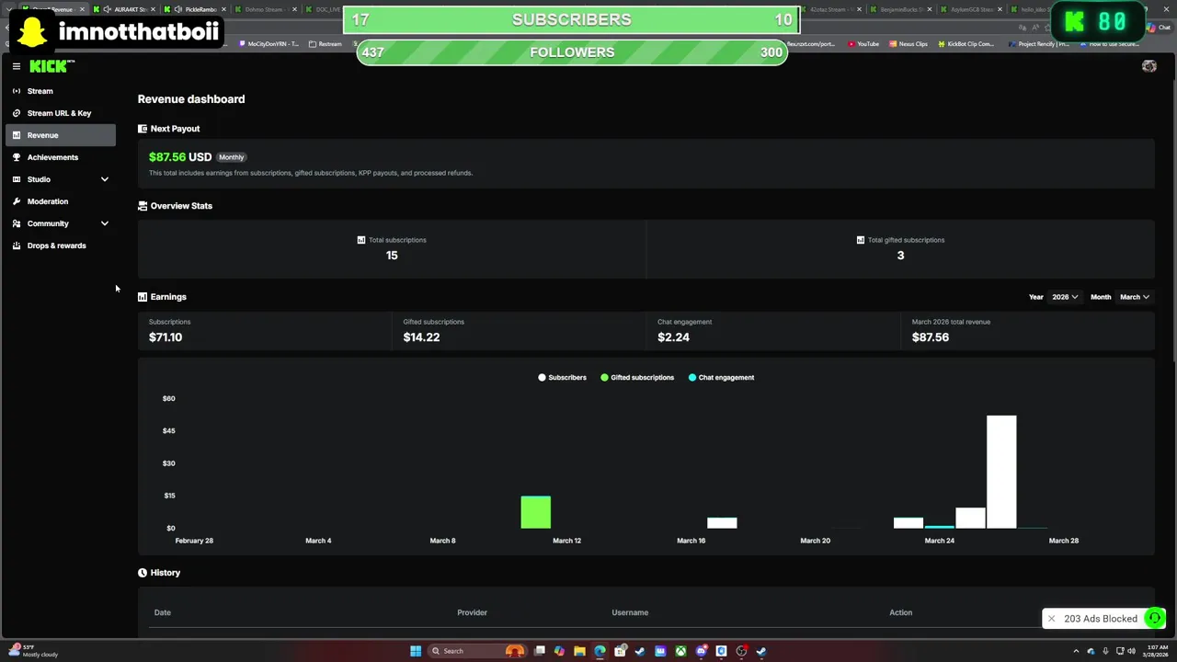Go to the Stream page in sidebar
The width and height of the screenshot is (1177, 662).
click(x=61, y=91)
